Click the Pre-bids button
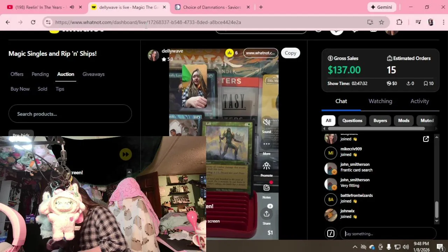The width and height of the screenshot is (448, 252). (x=21, y=135)
